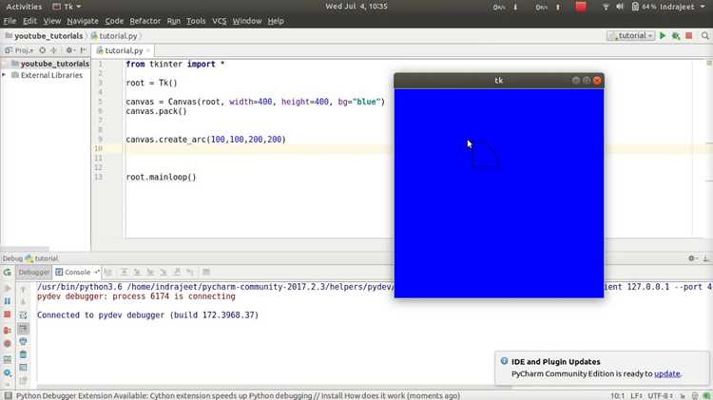Click the green Run button in toolbar
713x400 pixels.
pyautogui.click(x=663, y=35)
